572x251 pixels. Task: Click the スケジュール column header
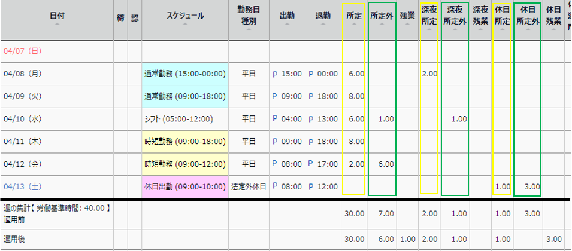184,16
